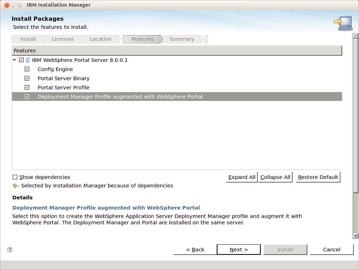Select Deployment Manager Profile augmented row
359x270 pixels.
tap(177, 96)
